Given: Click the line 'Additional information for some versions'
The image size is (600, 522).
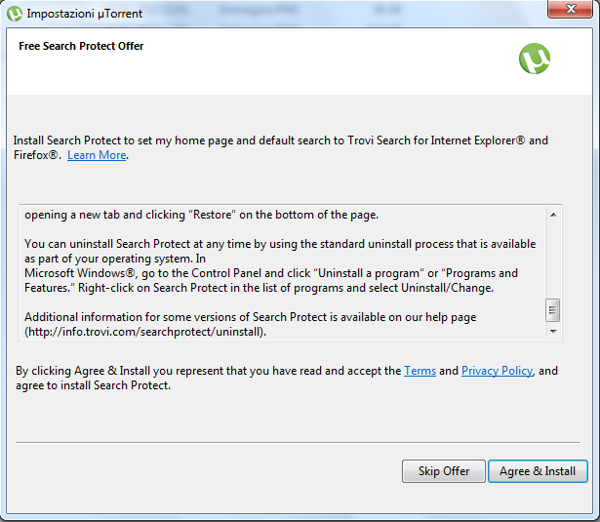Looking at the screenshot, I should 251,317.
